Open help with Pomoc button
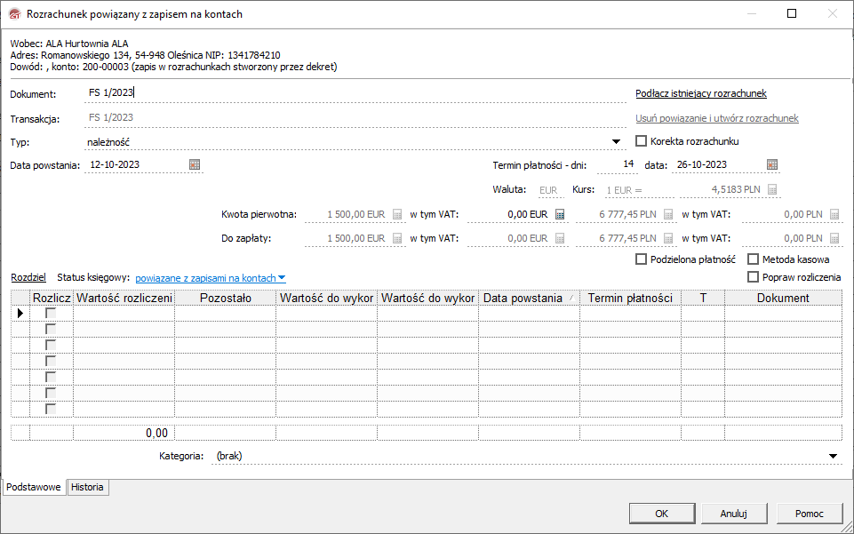854x534 pixels. pyautogui.click(x=810, y=514)
